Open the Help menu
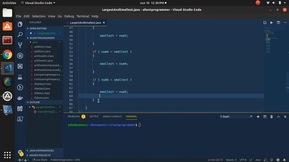This screenshot has width=289, height=162. (x=95, y=16)
